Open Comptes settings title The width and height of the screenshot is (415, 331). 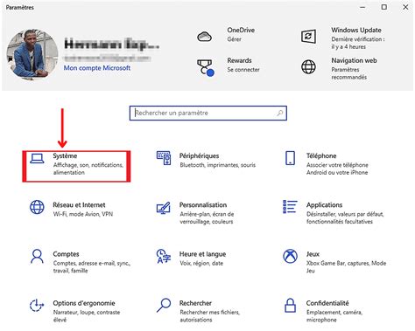tap(66, 254)
